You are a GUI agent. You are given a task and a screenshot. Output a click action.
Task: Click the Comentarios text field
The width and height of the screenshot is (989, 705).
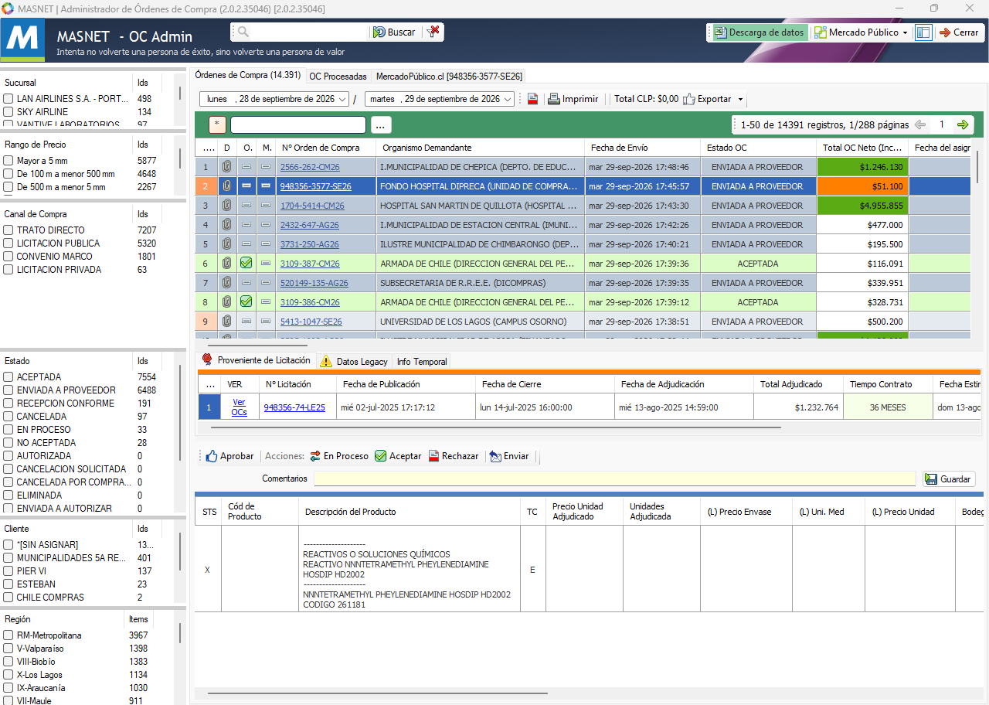click(614, 479)
